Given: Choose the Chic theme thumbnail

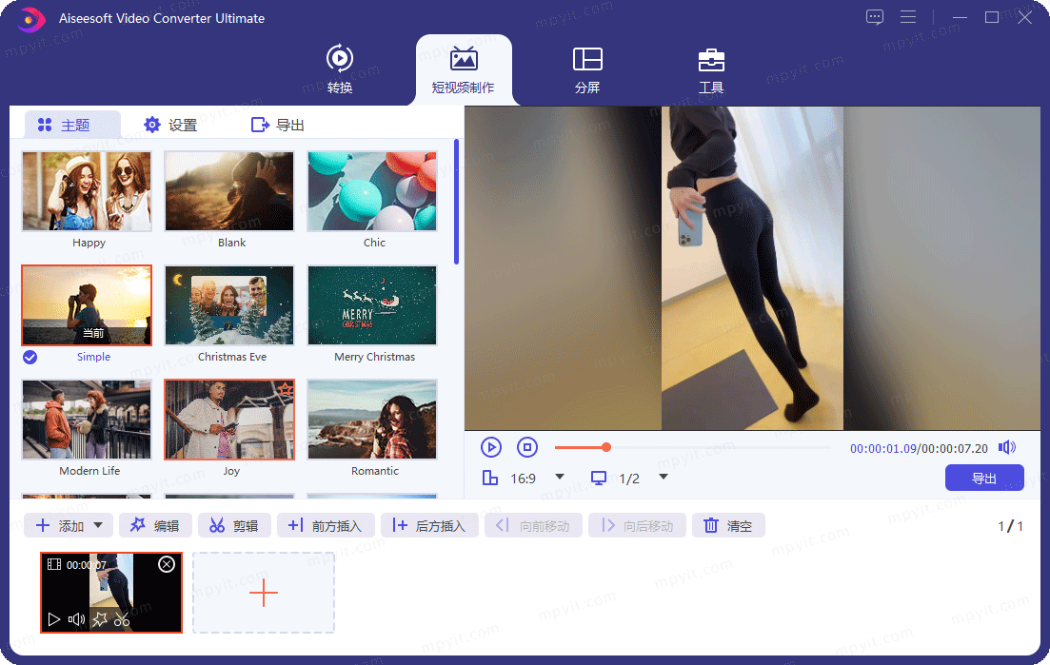Looking at the screenshot, I should [x=372, y=191].
